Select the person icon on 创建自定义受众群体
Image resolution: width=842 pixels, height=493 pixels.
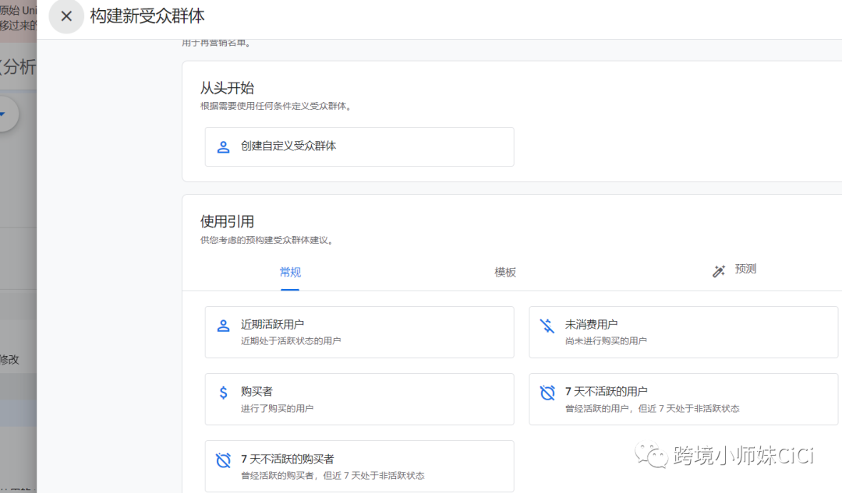pos(222,146)
